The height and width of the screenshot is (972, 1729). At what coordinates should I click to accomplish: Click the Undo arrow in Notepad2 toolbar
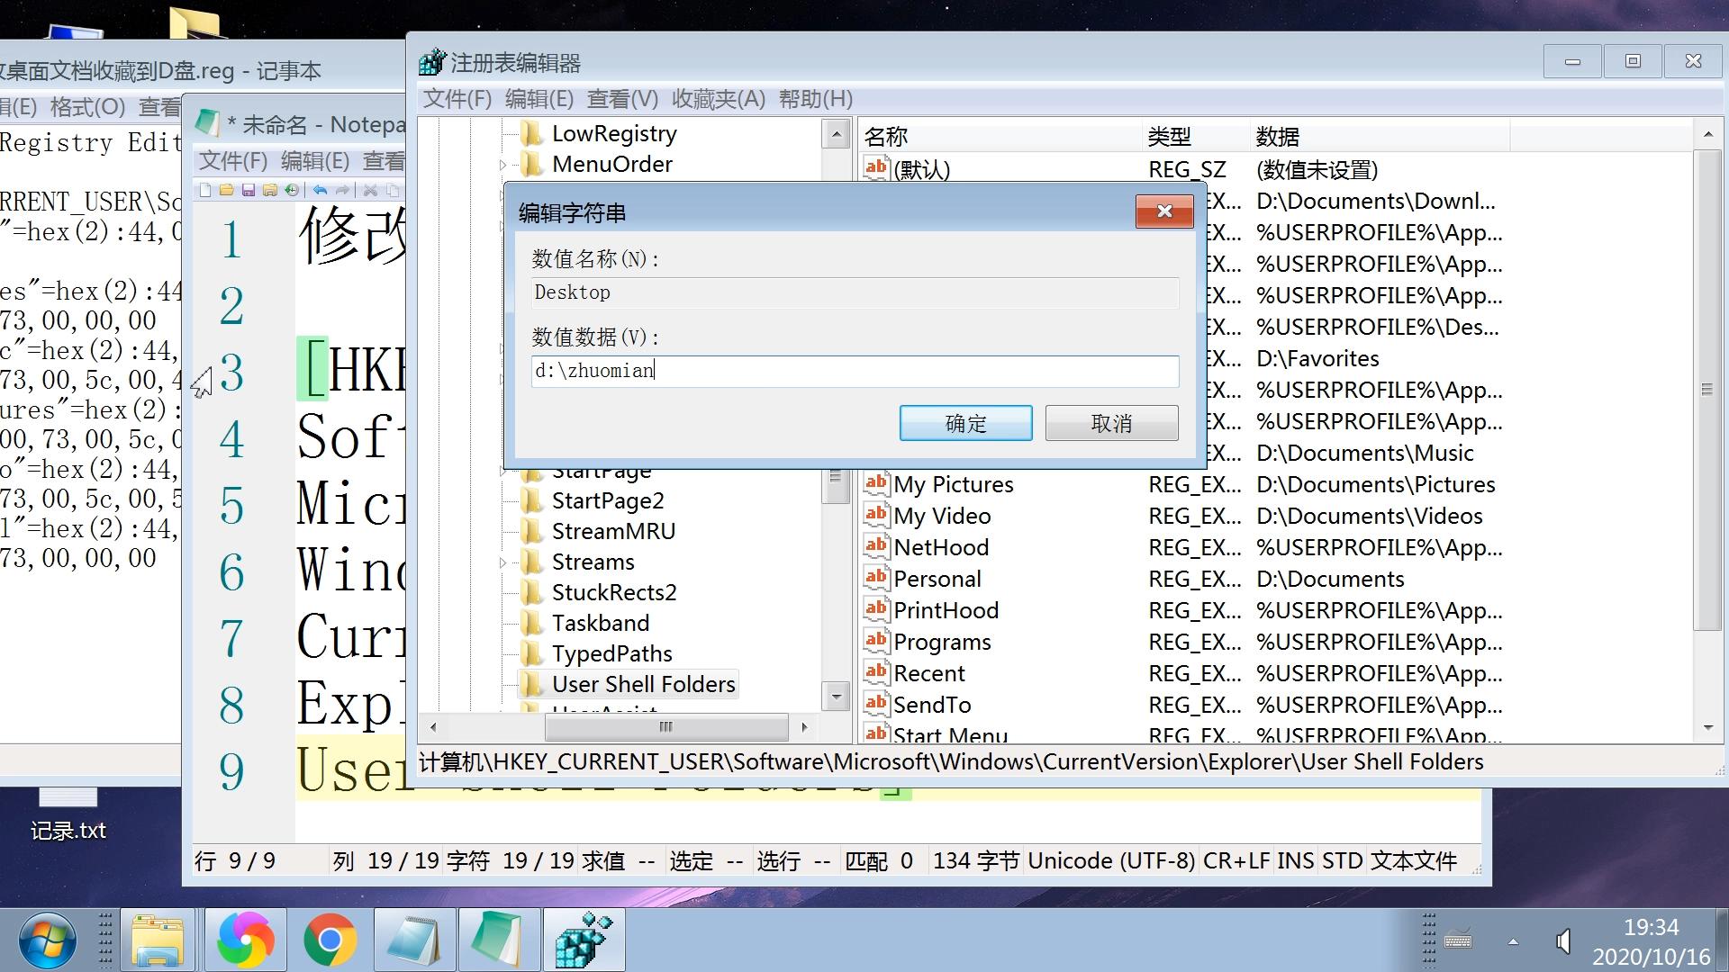(x=320, y=190)
